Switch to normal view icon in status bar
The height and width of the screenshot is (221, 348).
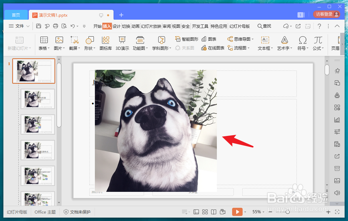(x=196, y=212)
